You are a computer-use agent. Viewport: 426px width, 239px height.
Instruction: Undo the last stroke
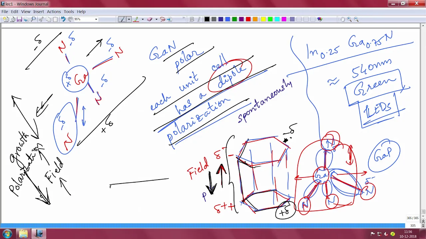tap(63, 19)
